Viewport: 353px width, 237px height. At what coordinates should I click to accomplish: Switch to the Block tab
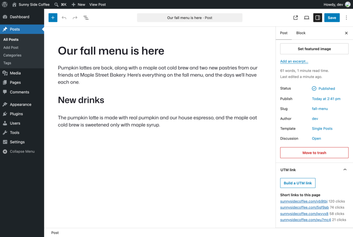pyautogui.click(x=301, y=33)
